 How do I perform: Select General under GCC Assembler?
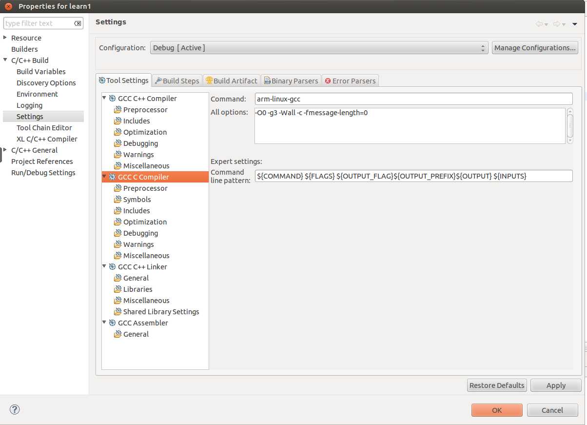[136, 334]
